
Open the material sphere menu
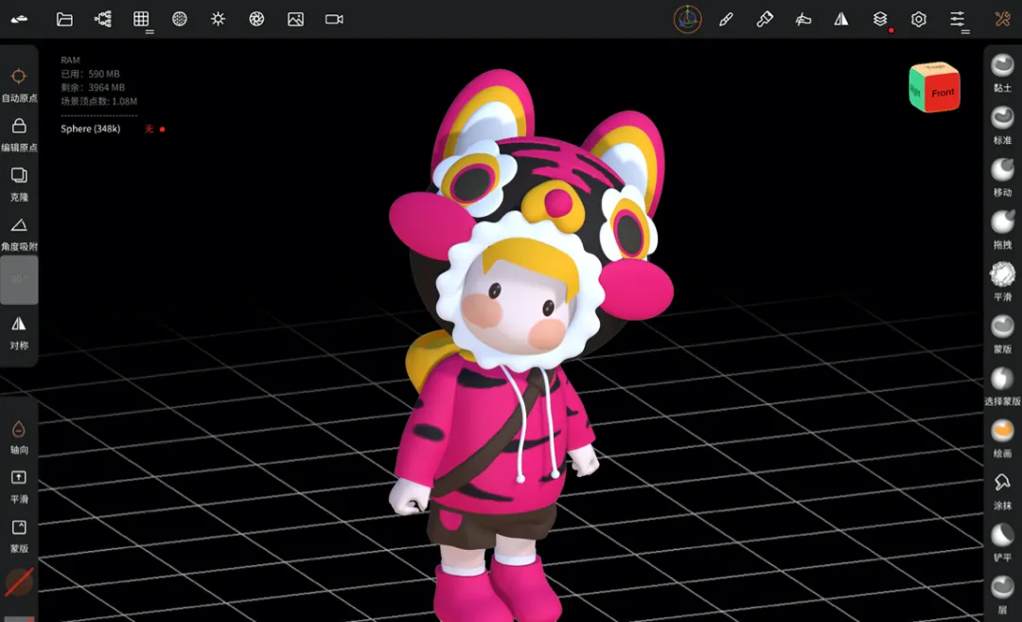tap(179, 19)
